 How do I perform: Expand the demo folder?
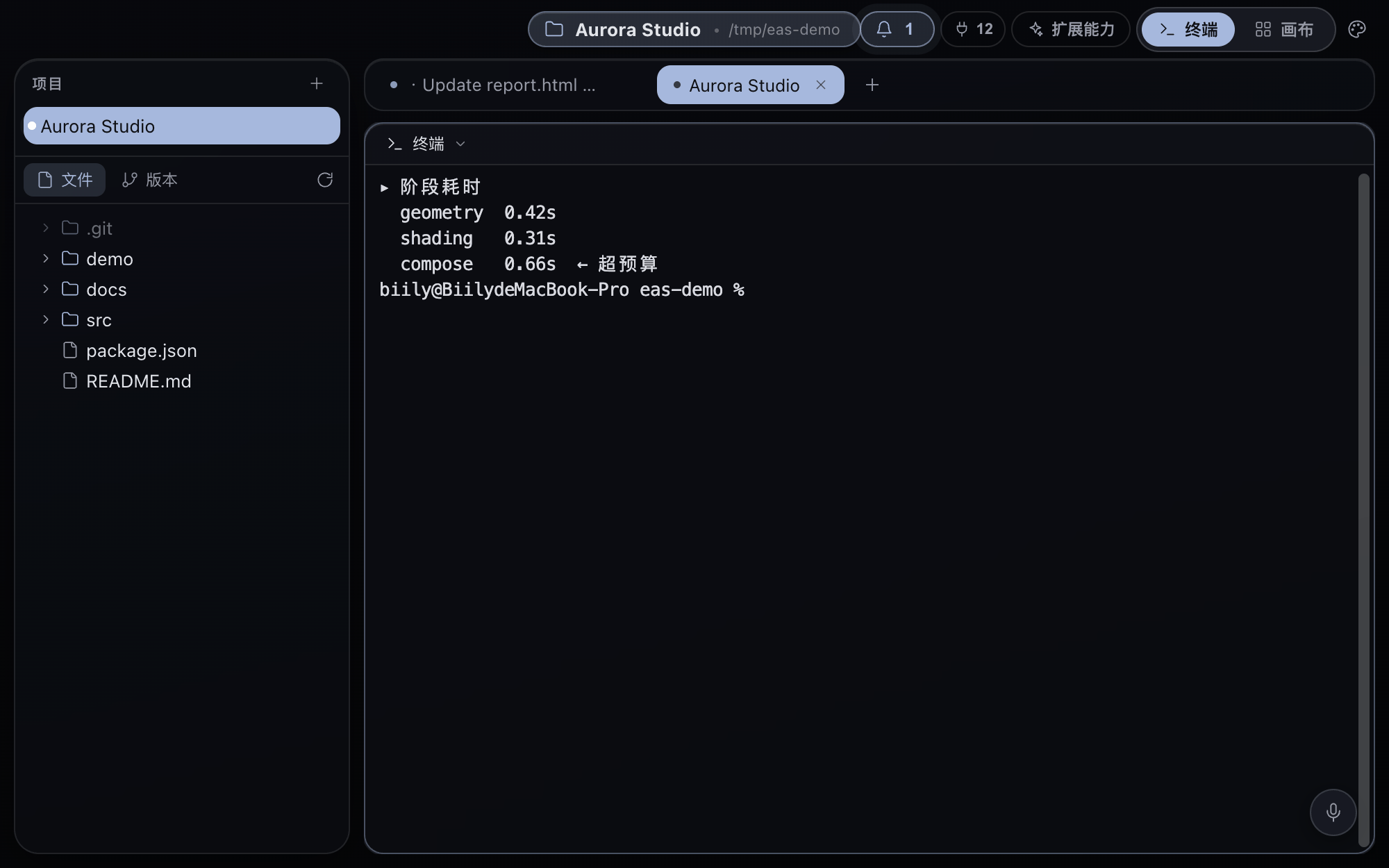(x=46, y=258)
